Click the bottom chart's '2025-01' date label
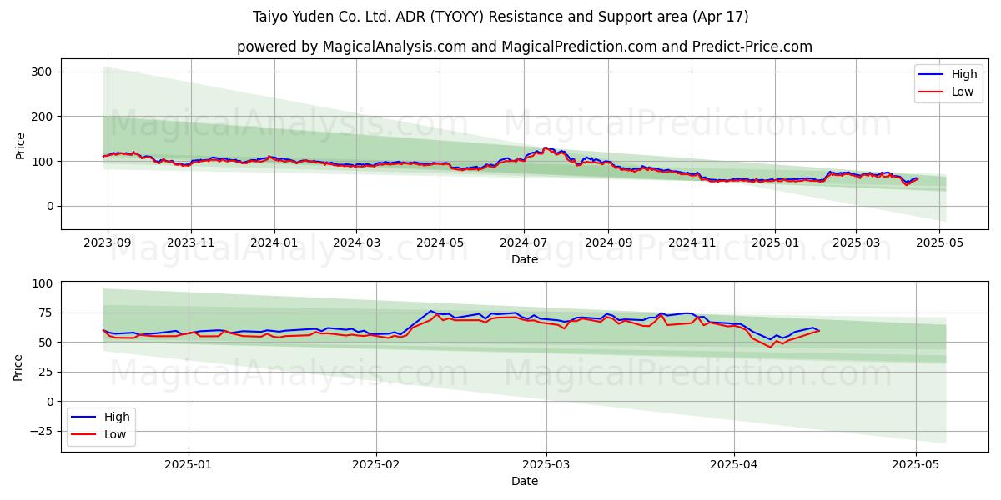The height and width of the screenshot is (500, 1001). coord(189,465)
